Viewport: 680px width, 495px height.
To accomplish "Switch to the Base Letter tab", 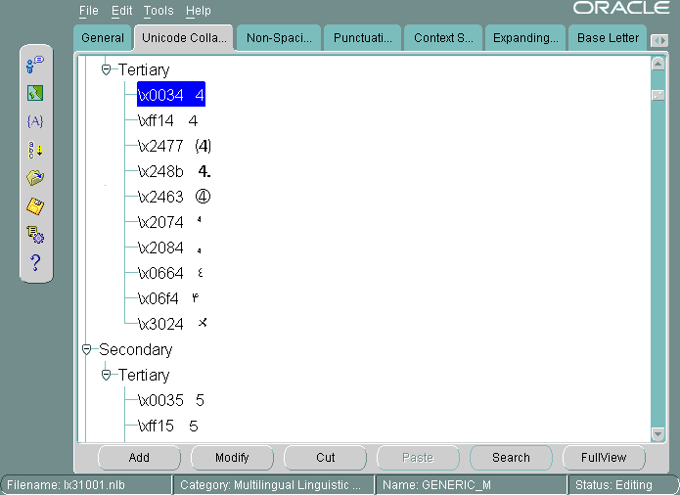I will (x=607, y=38).
